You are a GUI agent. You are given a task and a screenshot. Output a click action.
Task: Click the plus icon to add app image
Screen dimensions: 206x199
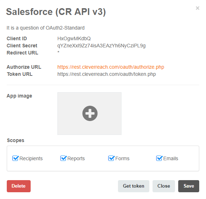[90, 113]
